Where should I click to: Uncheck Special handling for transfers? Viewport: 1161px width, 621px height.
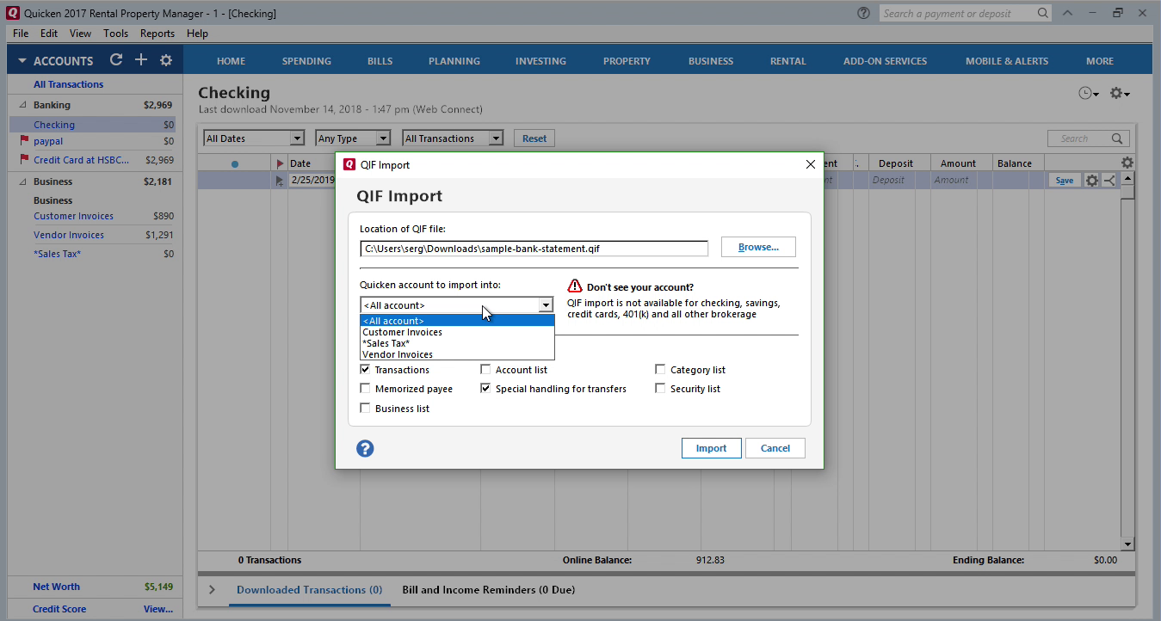click(485, 389)
